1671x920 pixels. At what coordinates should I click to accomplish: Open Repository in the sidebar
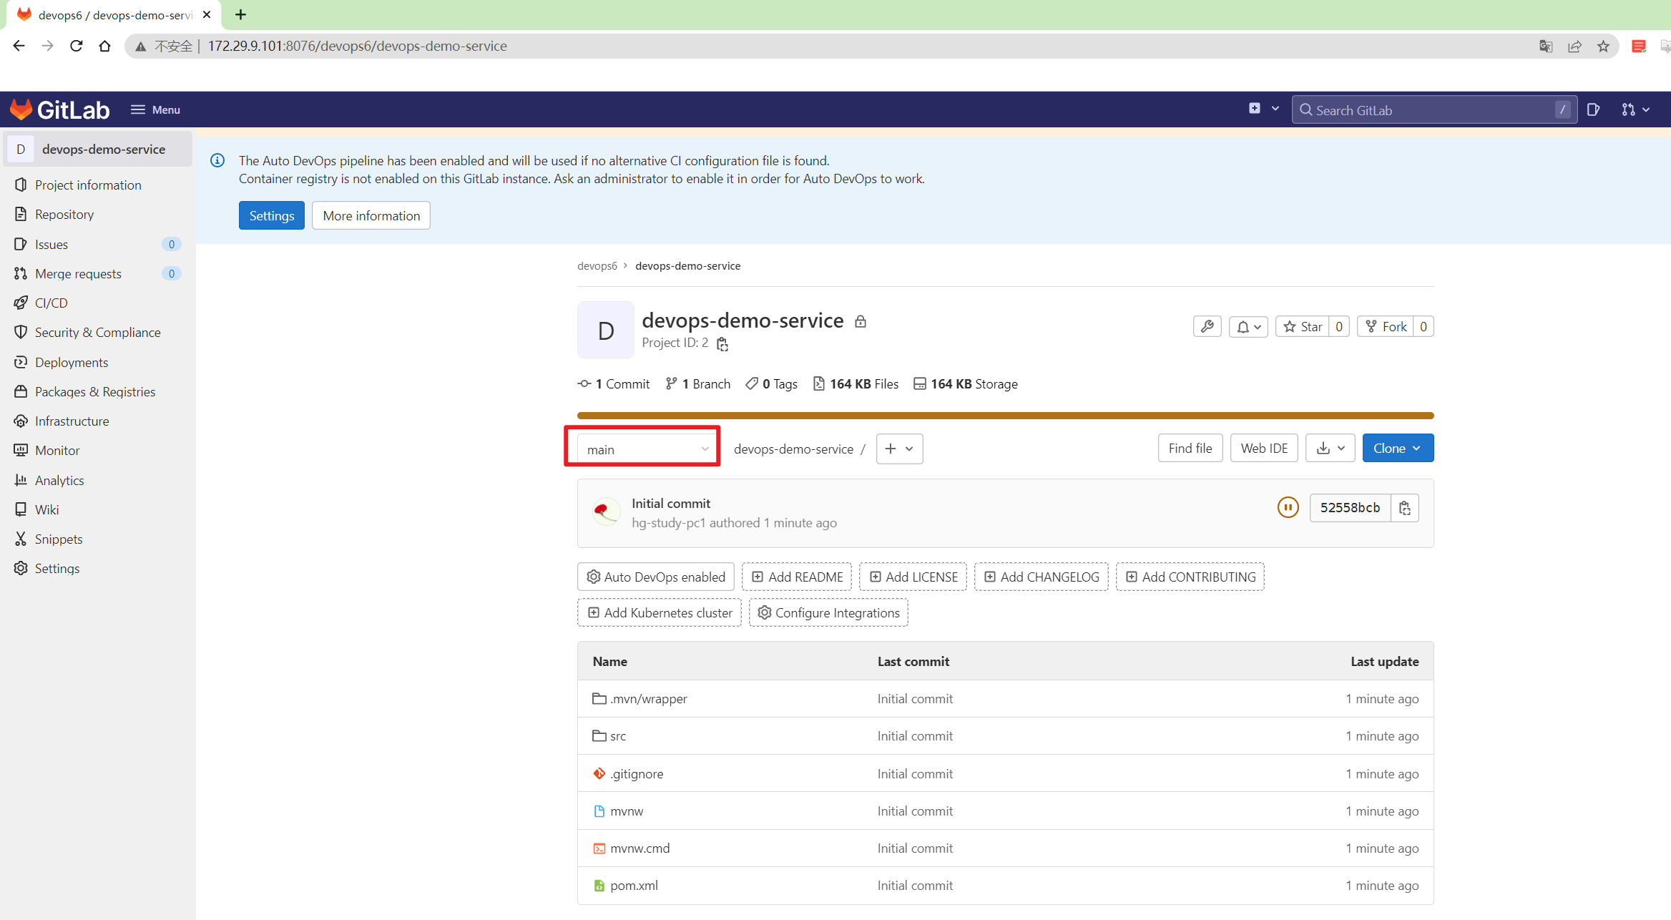pyautogui.click(x=64, y=214)
